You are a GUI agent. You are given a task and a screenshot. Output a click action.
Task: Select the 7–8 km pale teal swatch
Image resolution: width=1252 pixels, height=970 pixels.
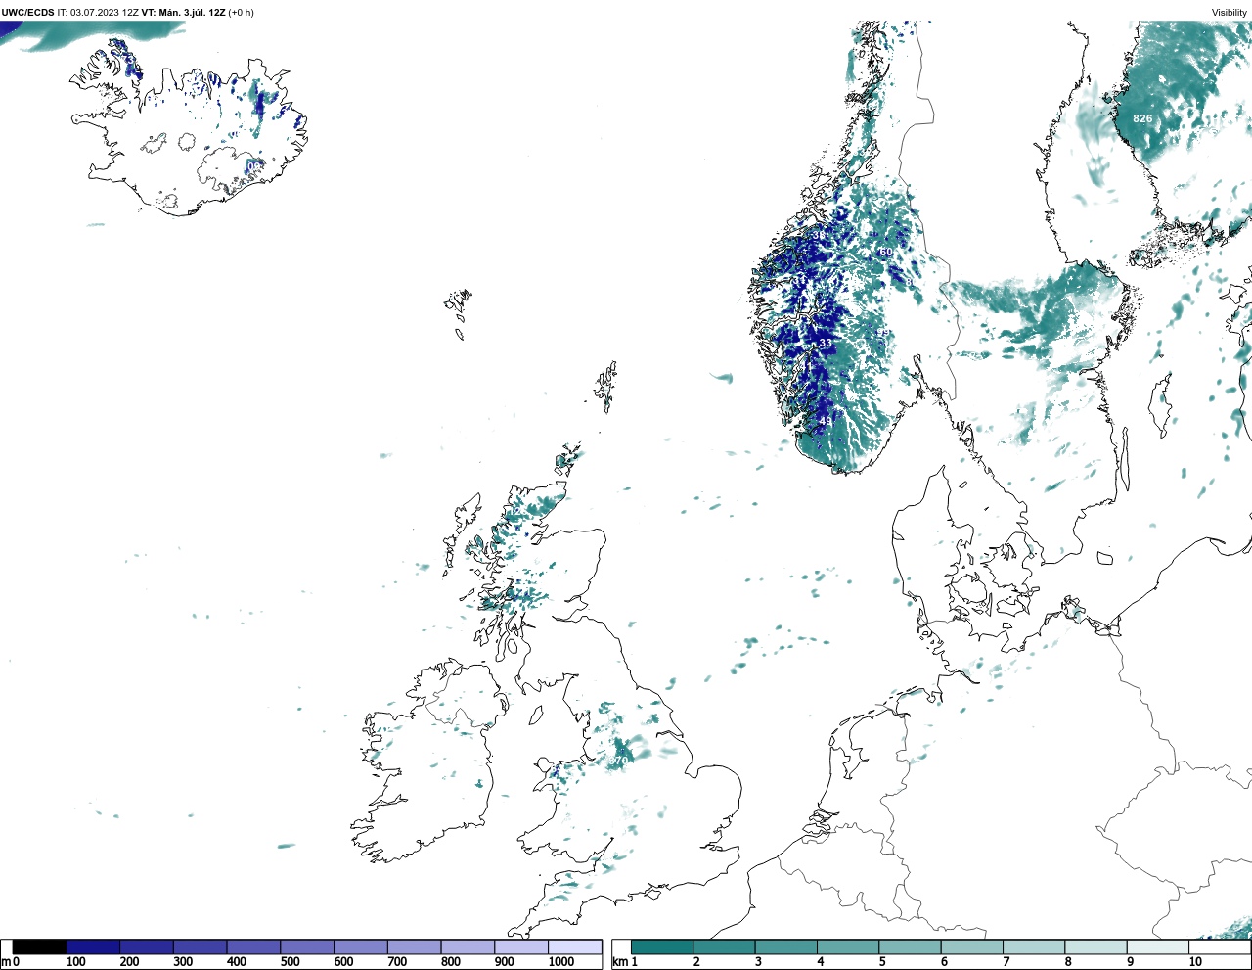[1034, 947]
